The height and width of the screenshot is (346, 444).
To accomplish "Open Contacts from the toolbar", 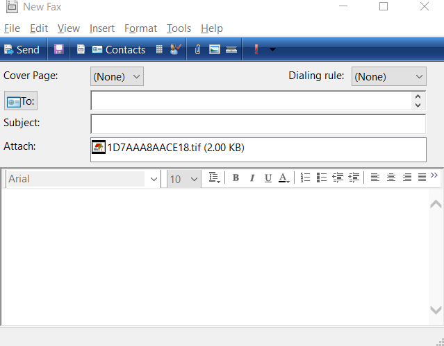I will [x=119, y=50].
